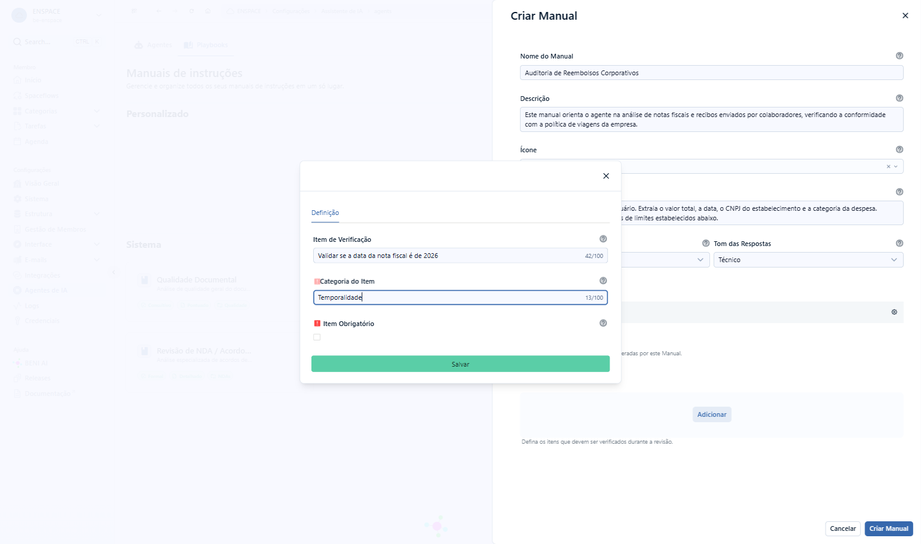921x544 pixels.
Task: Expand the Ícone dropdown chevron
Action: [x=895, y=167]
